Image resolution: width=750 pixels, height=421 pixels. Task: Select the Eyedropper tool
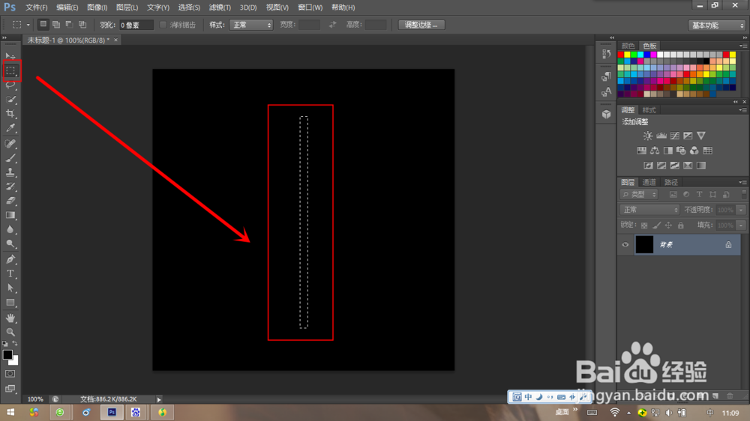tap(10, 128)
